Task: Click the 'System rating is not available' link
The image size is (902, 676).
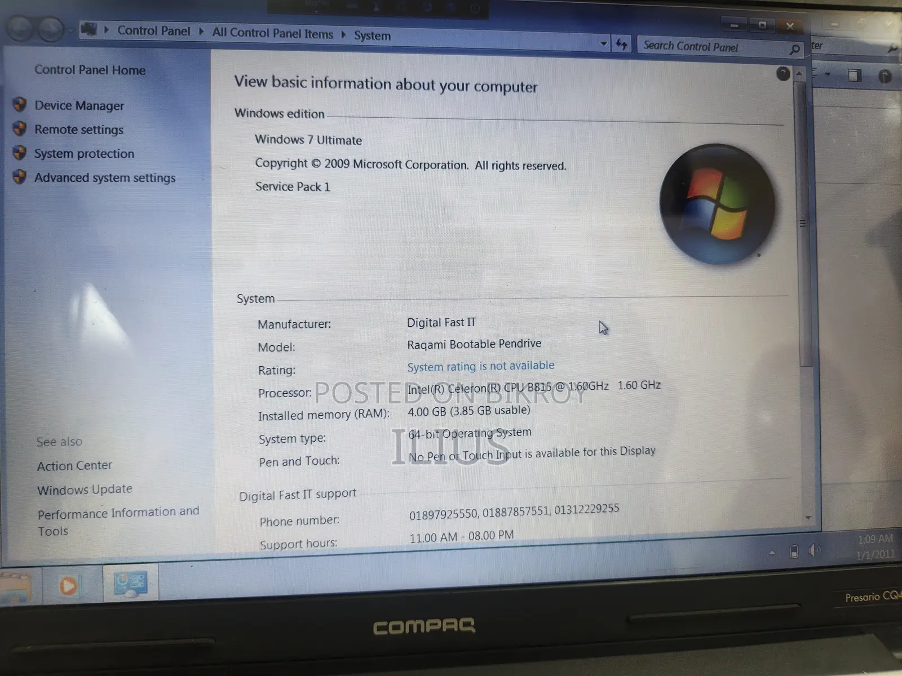Action: (481, 366)
